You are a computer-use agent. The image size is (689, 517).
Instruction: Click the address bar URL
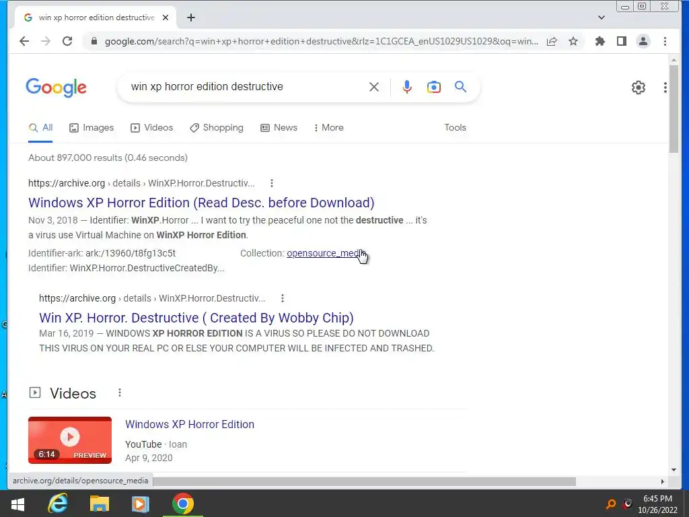point(321,41)
